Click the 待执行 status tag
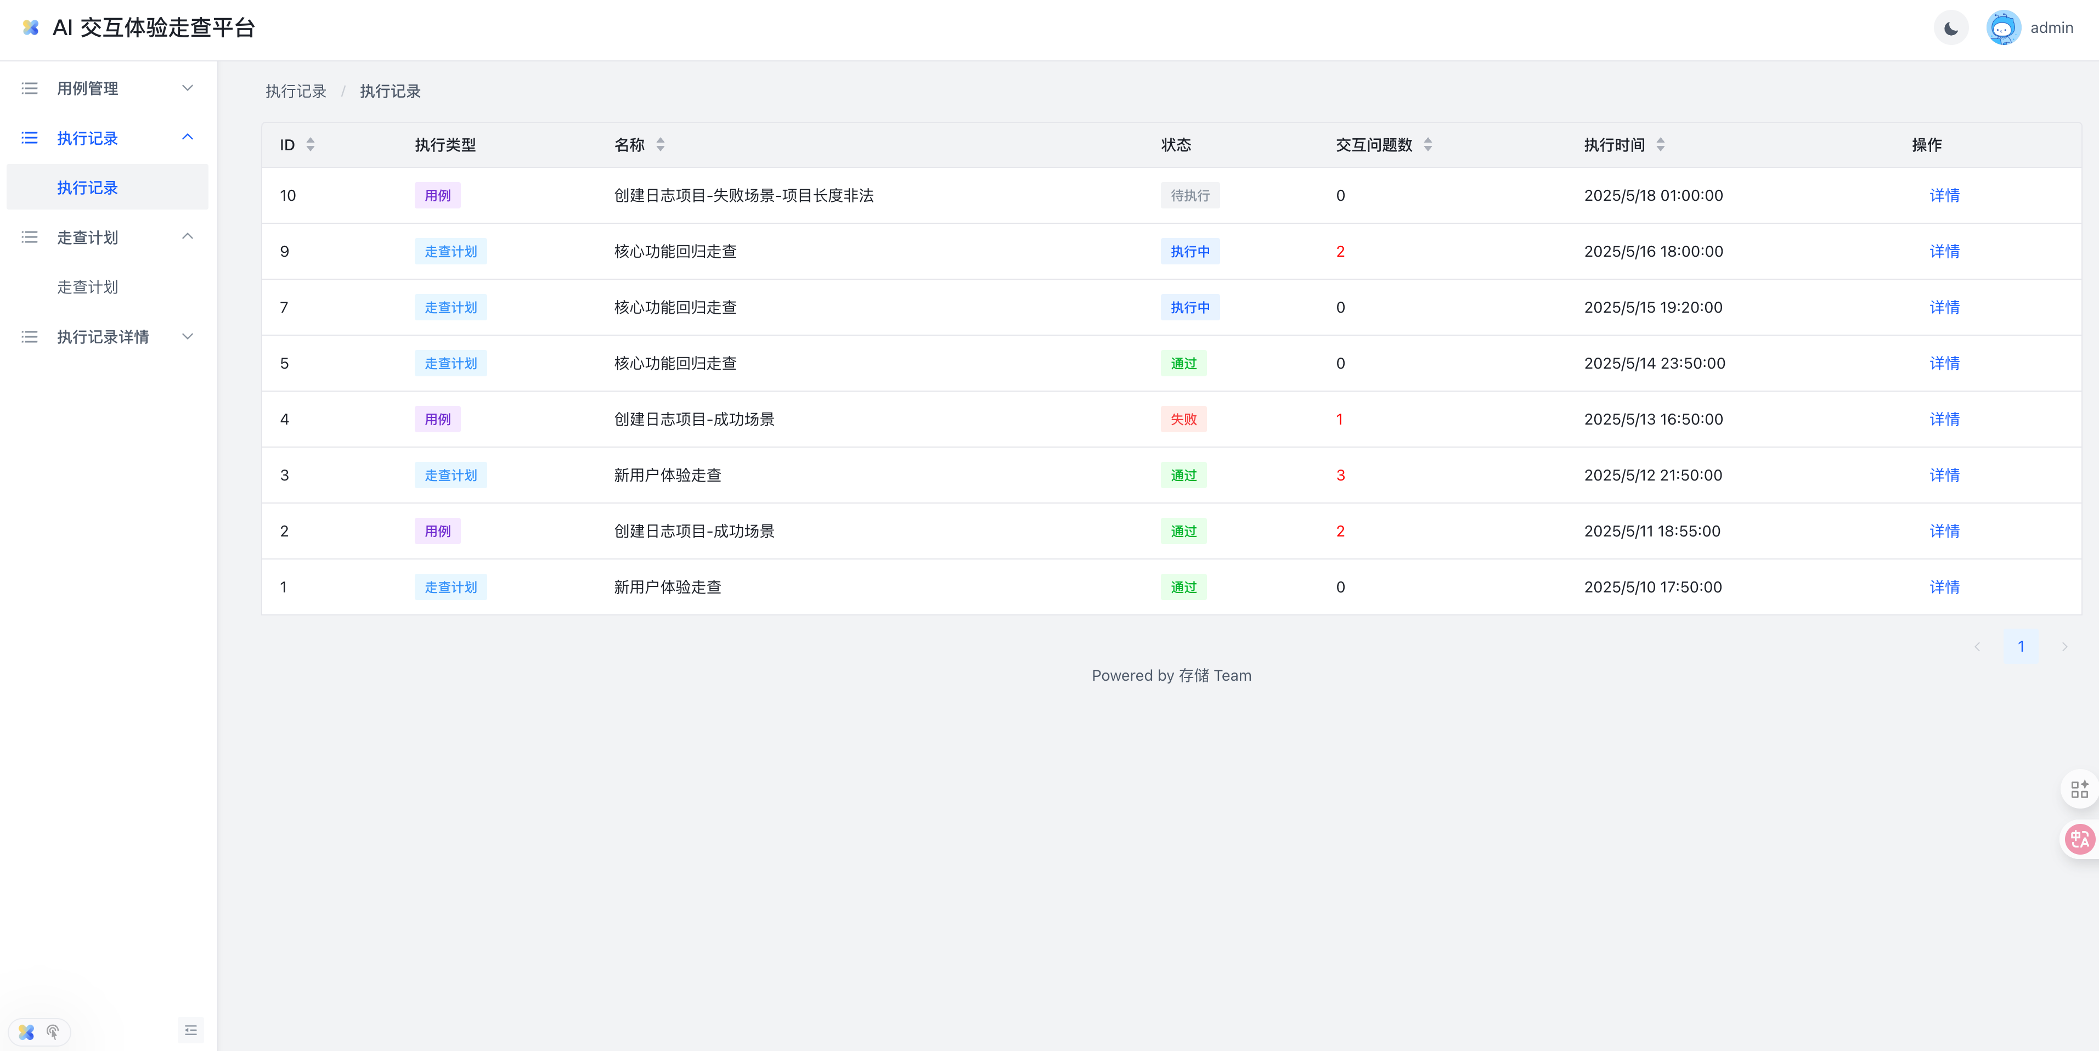The image size is (2099, 1051). (x=1189, y=195)
